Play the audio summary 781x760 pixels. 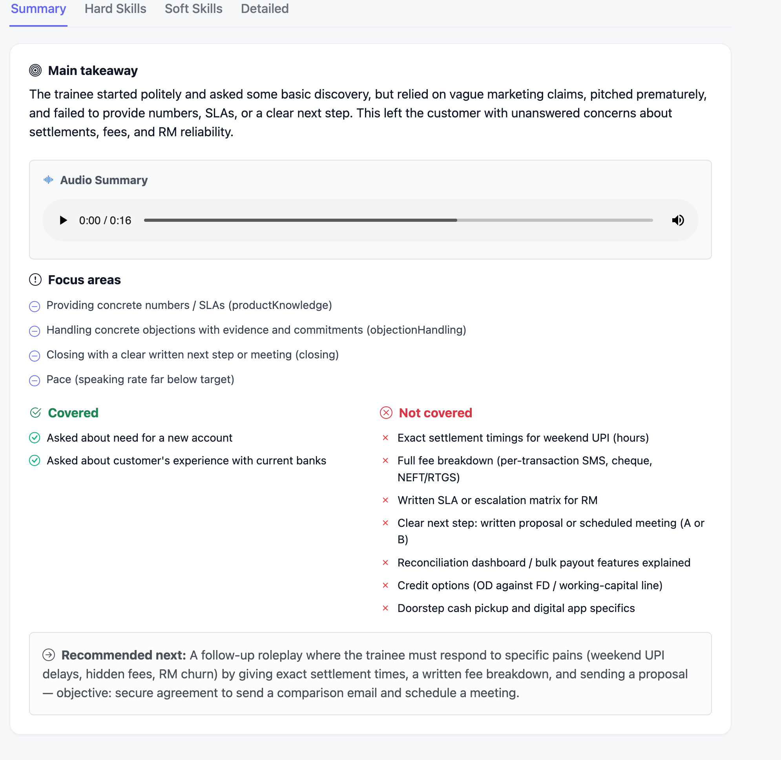click(63, 220)
